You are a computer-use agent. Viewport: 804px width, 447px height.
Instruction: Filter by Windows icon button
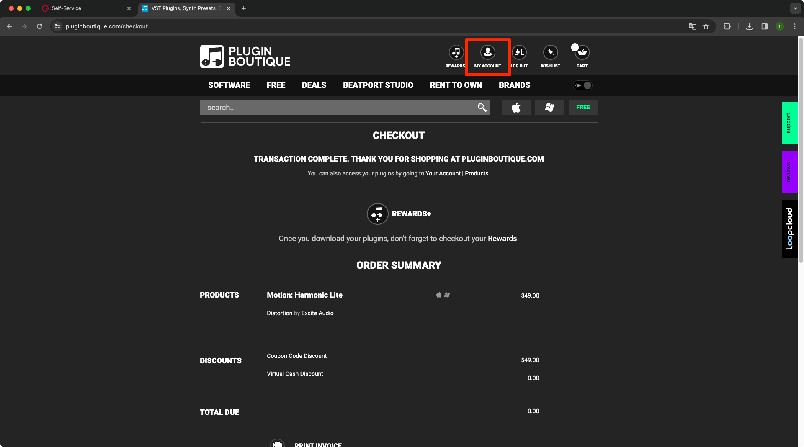(549, 108)
